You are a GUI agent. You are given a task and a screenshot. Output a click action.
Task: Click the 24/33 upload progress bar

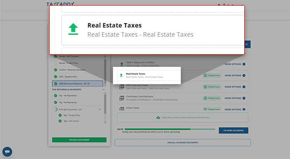pyautogui.click(x=170, y=129)
